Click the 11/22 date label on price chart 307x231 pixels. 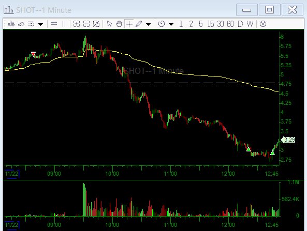pyautogui.click(x=12, y=174)
